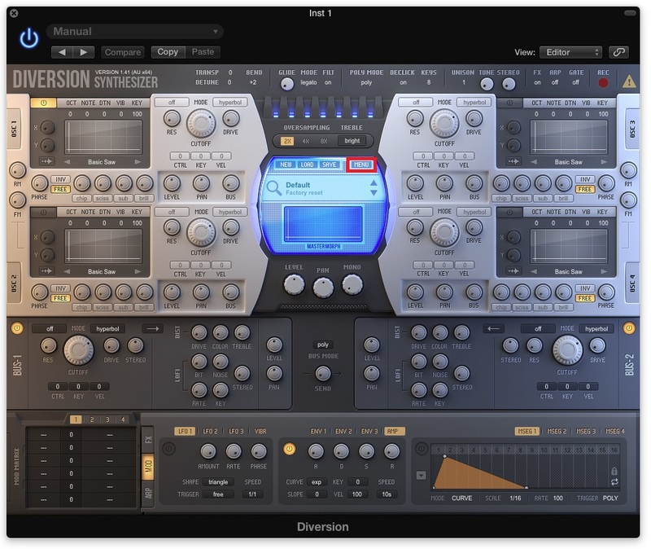
Task: Toggle BUS-2 yellow power button
Action: pyautogui.click(x=629, y=328)
